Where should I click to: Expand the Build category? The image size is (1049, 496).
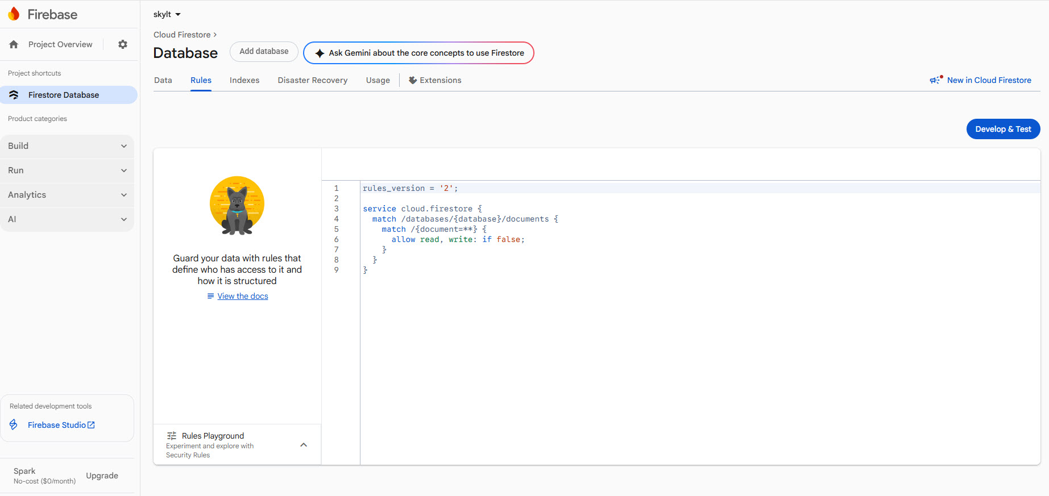point(67,146)
